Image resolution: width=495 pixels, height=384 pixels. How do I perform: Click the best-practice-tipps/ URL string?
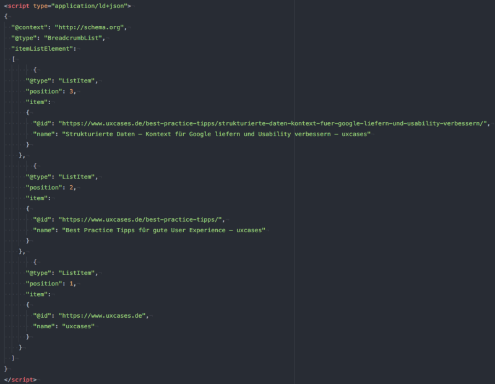(140, 219)
